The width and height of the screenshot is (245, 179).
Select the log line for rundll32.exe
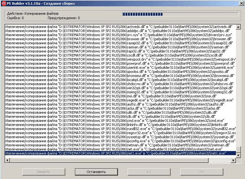click(x=120, y=128)
